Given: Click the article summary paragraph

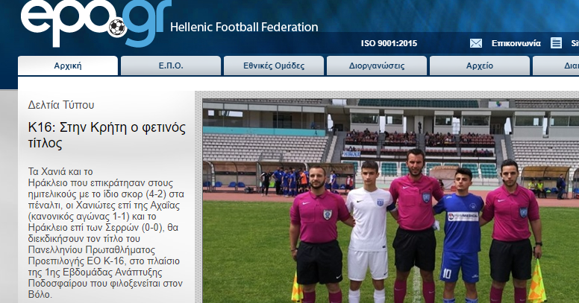Looking at the screenshot, I should tap(106, 233).
